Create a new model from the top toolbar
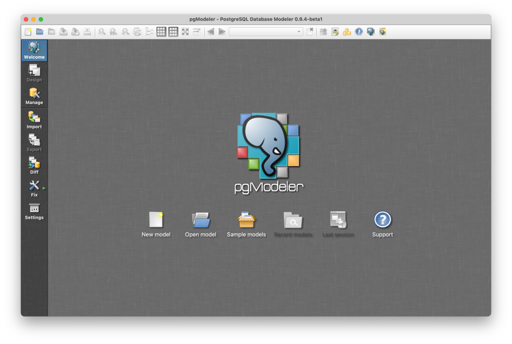 click(x=28, y=32)
